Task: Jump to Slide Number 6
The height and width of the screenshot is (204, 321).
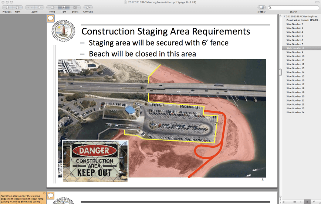Action: [294, 40]
